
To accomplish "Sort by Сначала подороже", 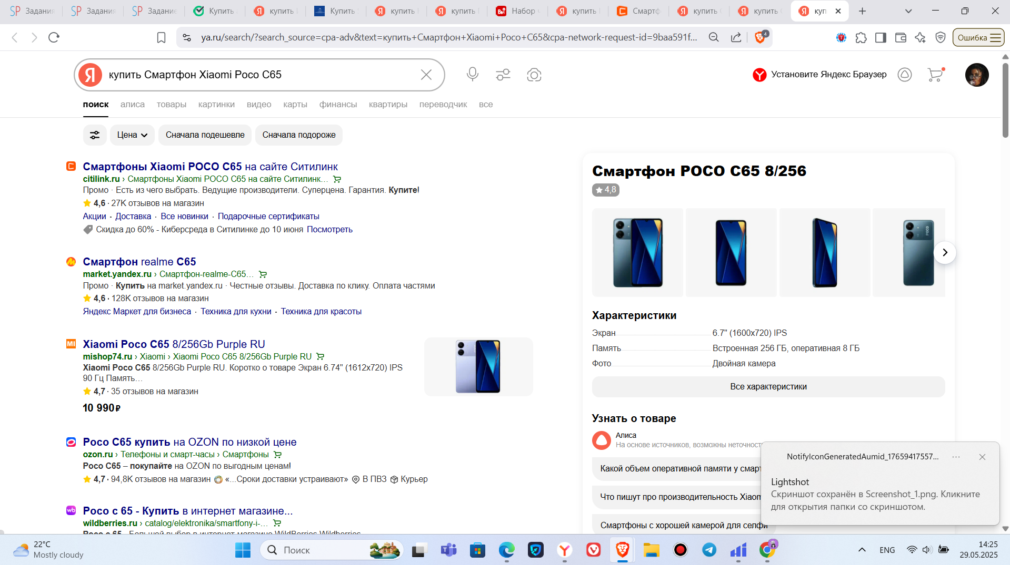I will click(299, 135).
